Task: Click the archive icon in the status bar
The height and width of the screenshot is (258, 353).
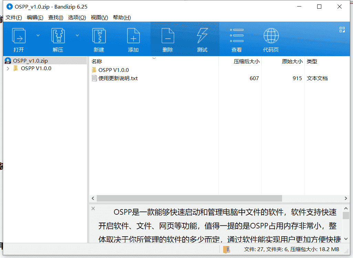Action: (227, 249)
